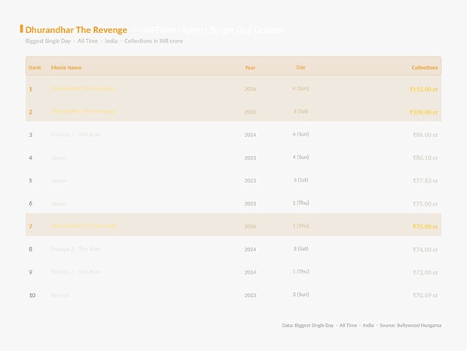Click the orange accent bar beside the title
Image resolution: width=467 pixels, height=351 pixels.
click(x=22, y=29)
